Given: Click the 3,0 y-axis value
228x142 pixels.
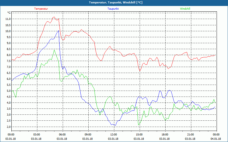Looking at the screenshot, I should (9, 115).
